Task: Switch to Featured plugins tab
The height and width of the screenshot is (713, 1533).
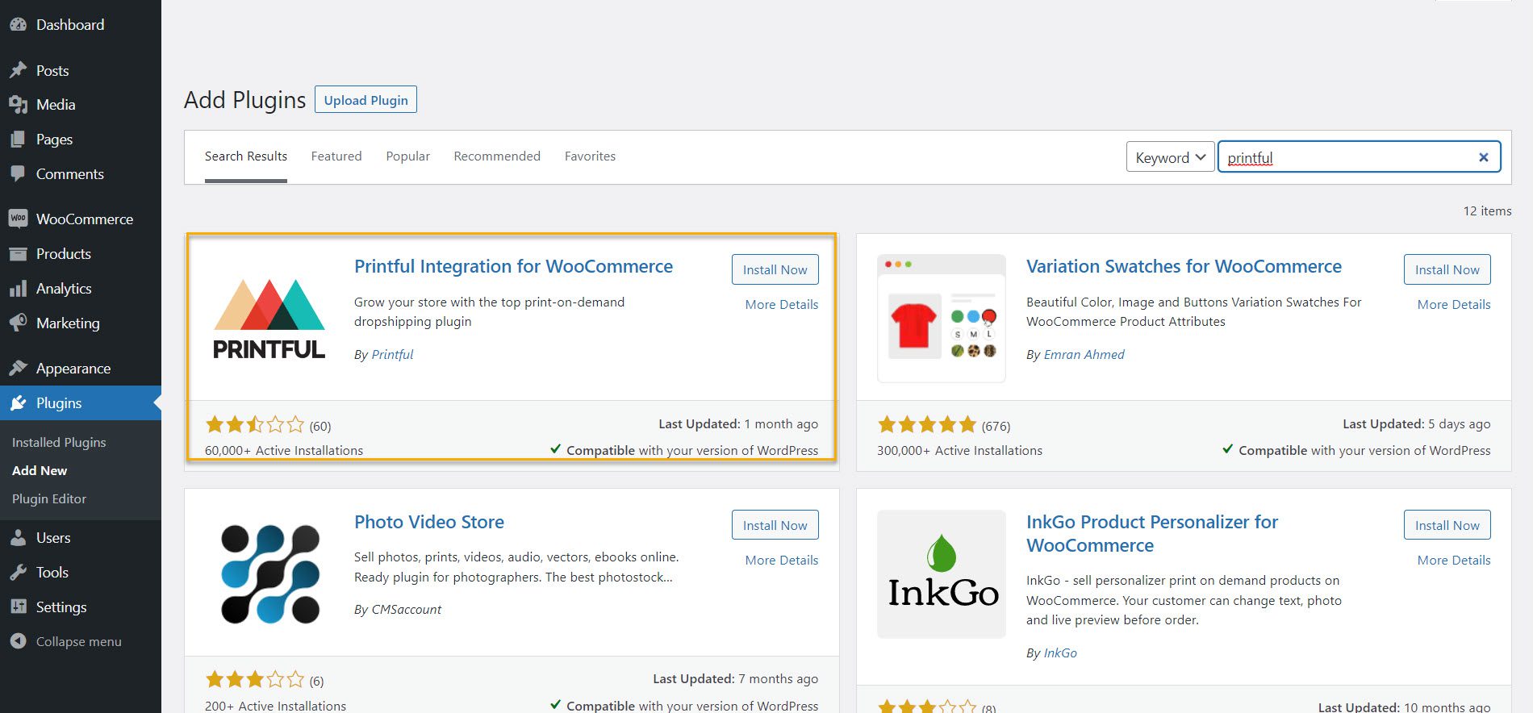Action: 336,156
